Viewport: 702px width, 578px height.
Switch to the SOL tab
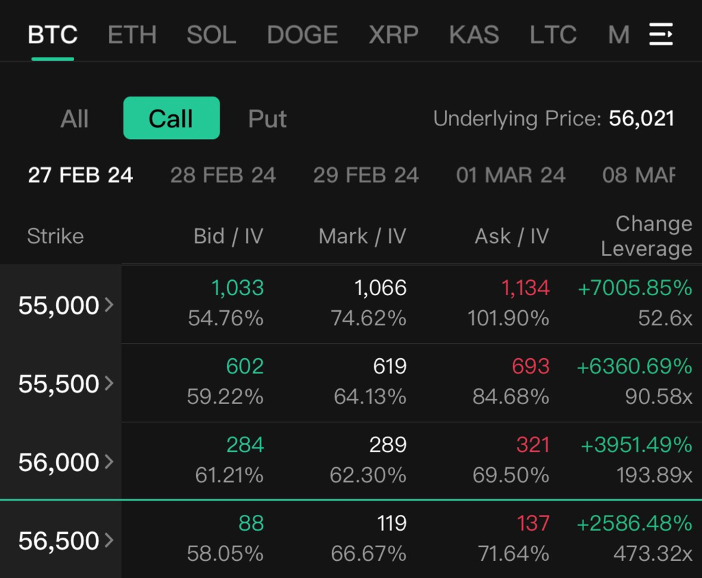click(x=211, y=35)
